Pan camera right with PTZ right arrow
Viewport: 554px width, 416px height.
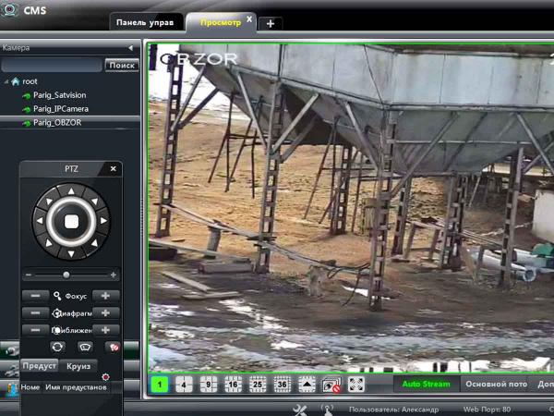pyautogui.click(x=101, y=221)
